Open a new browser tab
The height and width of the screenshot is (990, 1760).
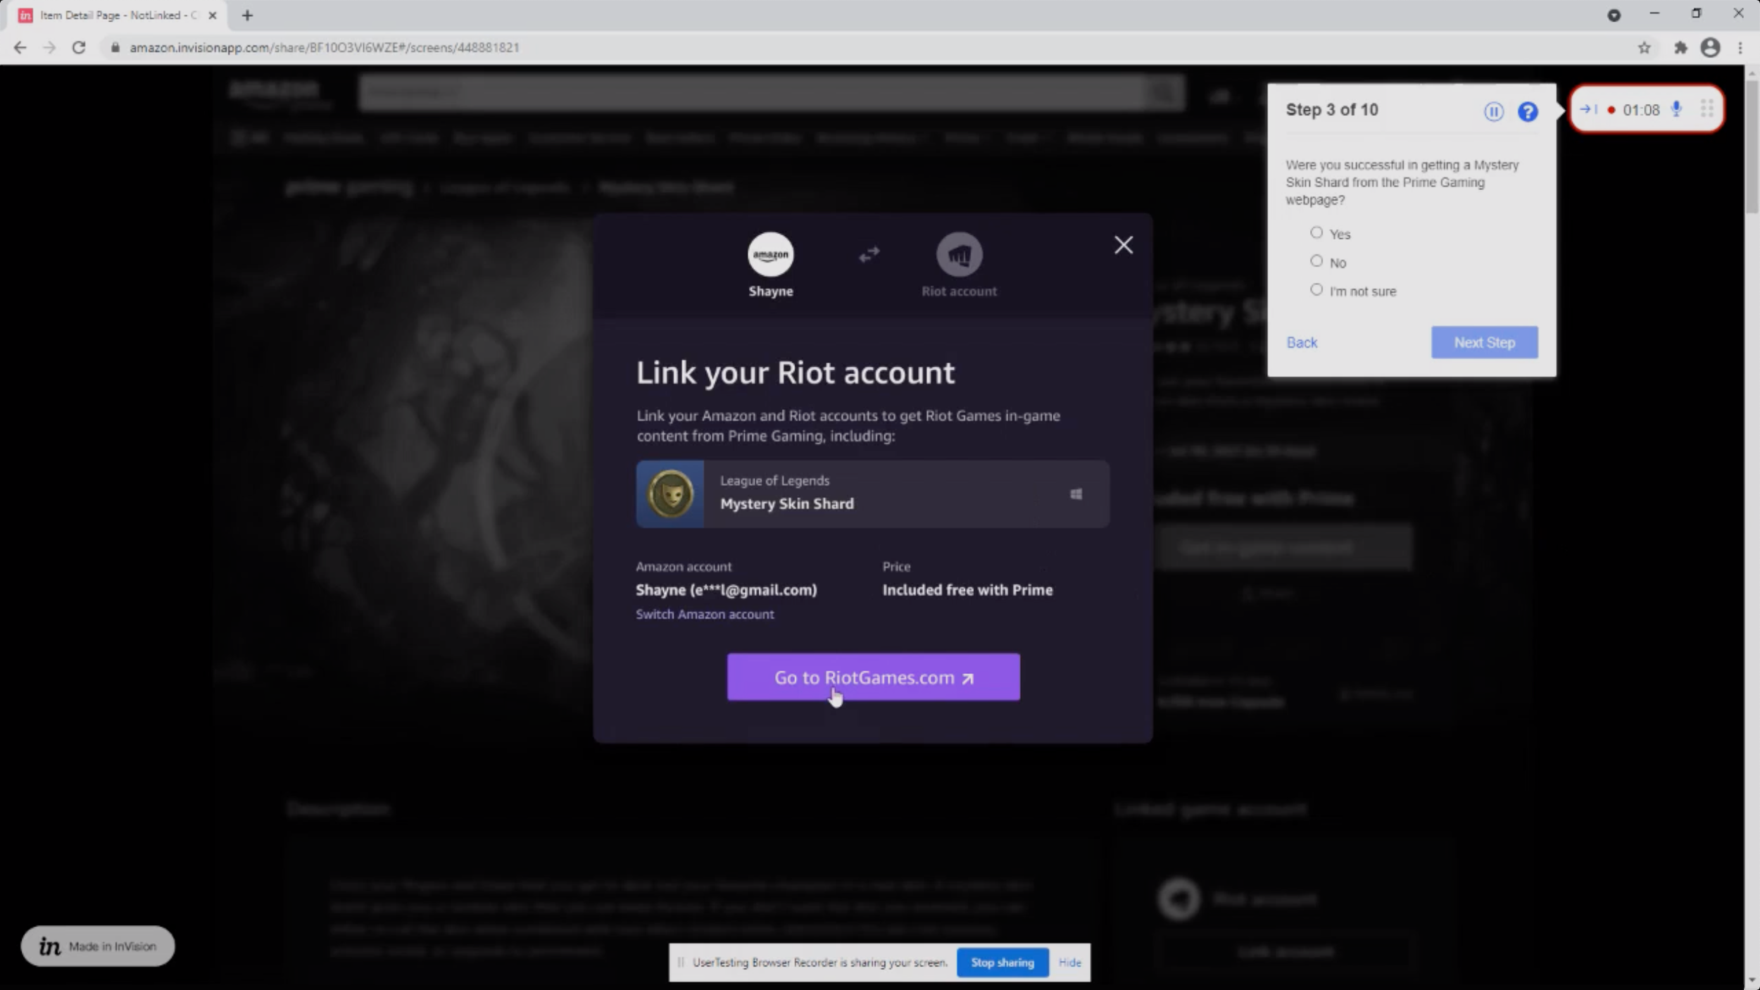coord(247,15)
